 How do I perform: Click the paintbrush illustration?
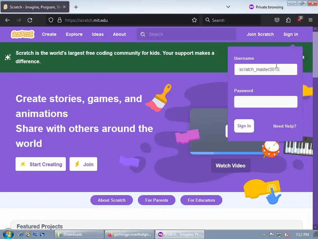(159, 98)
